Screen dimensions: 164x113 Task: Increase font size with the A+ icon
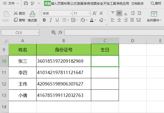point(95,13)
